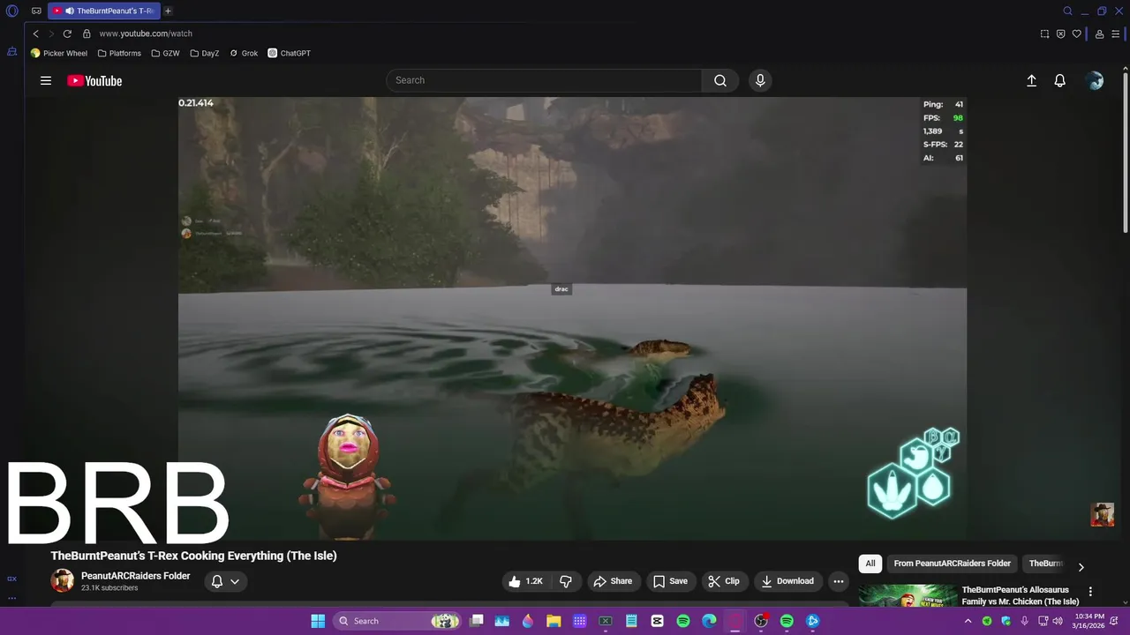Screen dimensions: 1130x635
Task: Open the Windows Start menu
Action: click(x=318, y=621)
